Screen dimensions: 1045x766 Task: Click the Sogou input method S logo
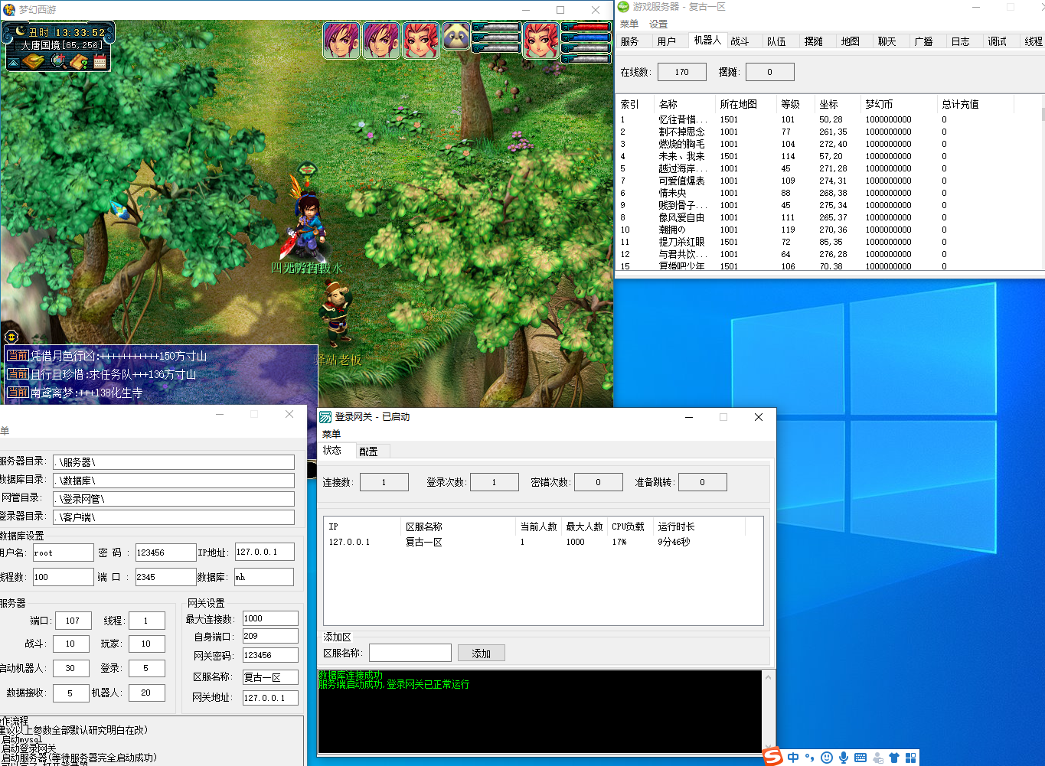tap(773, 757)
